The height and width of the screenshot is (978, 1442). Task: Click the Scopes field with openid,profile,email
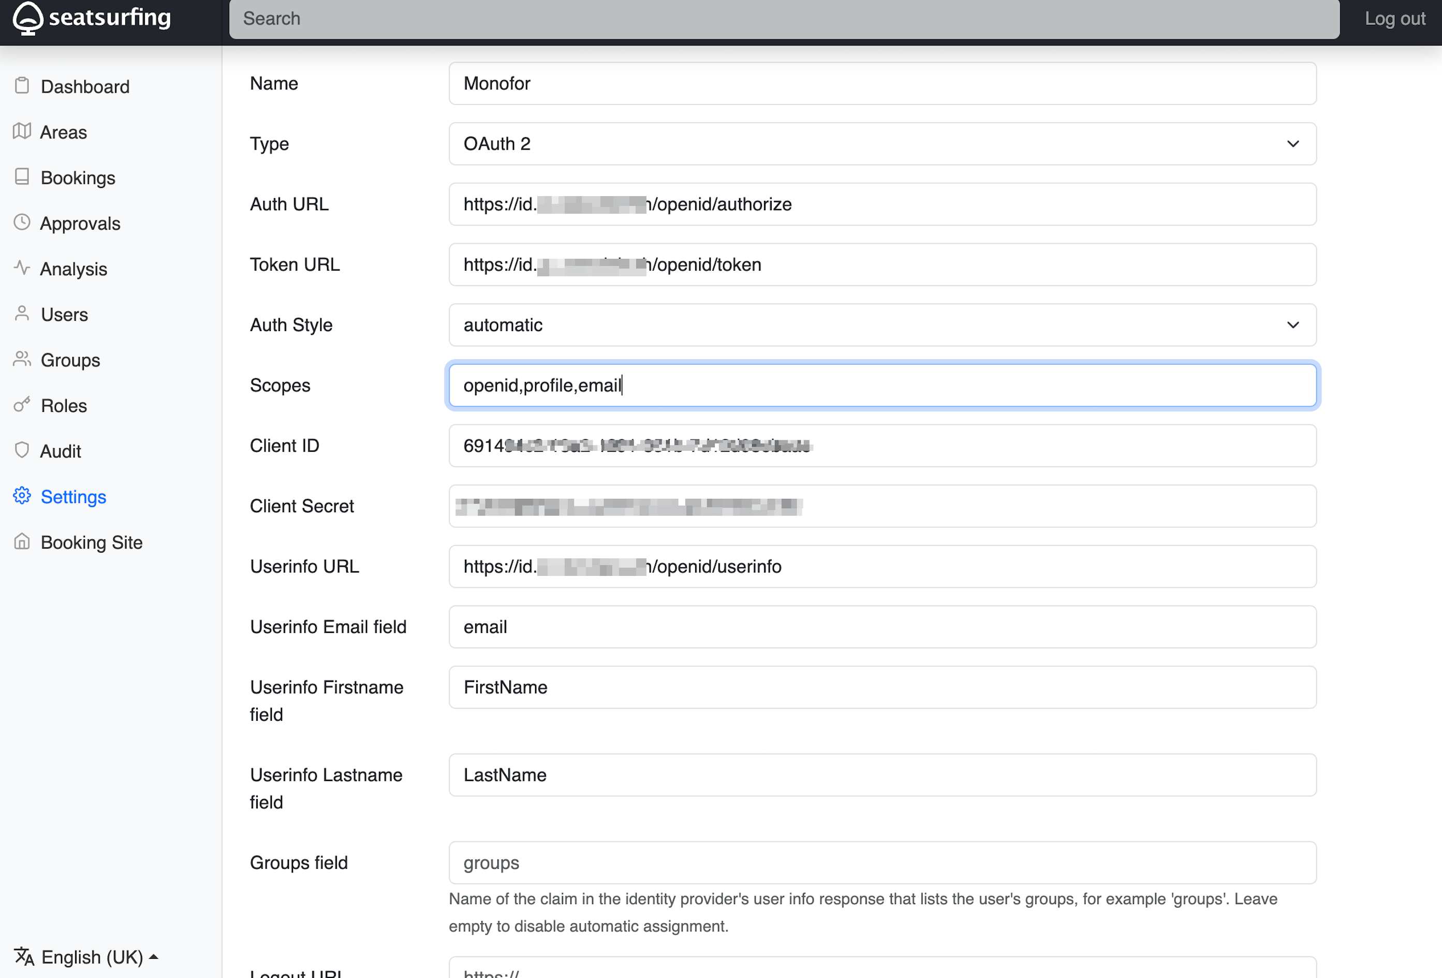[x=881, y=385]
